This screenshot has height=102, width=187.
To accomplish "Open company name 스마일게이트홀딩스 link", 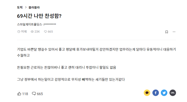I will [x=29, y=24].
